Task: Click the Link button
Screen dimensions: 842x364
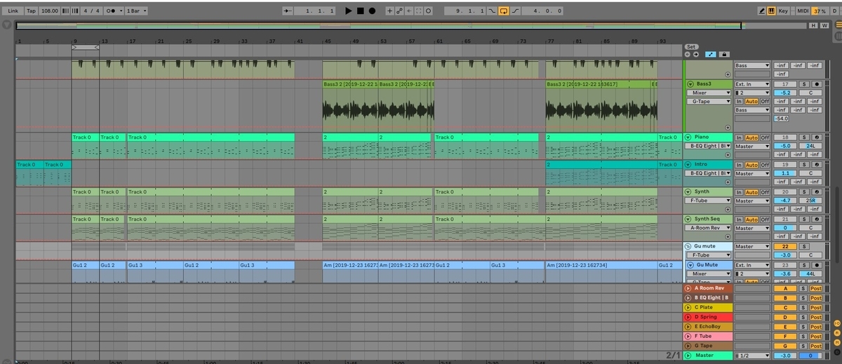Action: (13, 11)
